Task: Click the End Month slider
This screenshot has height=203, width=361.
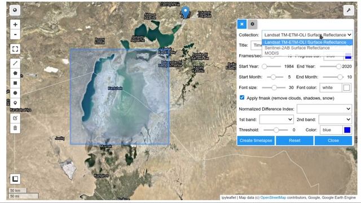Action: pyautogui.click(x=333, y=77)
